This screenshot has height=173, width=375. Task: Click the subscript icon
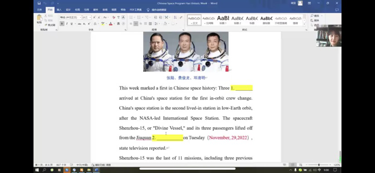[x=84, y=24]
